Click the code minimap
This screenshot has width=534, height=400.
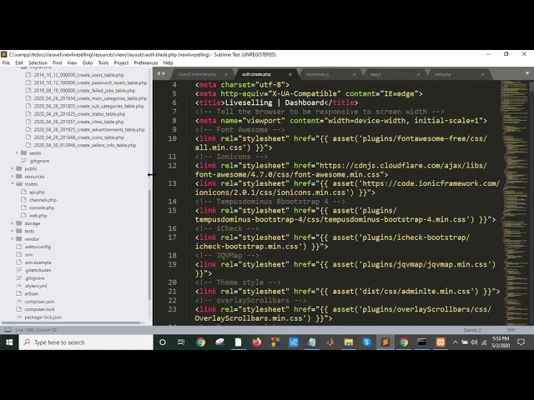(x=515, y=202)
